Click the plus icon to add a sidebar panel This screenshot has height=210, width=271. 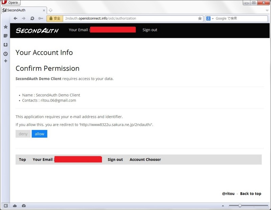(x=5, y=61)
